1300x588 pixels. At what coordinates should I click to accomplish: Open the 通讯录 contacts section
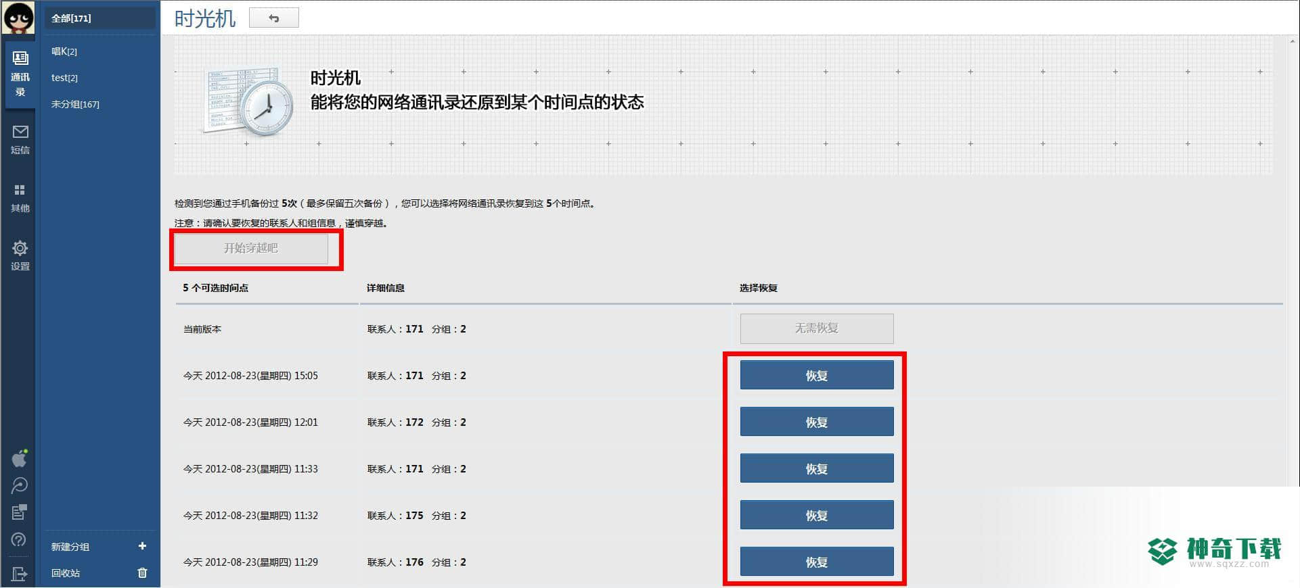coord(20,74)
